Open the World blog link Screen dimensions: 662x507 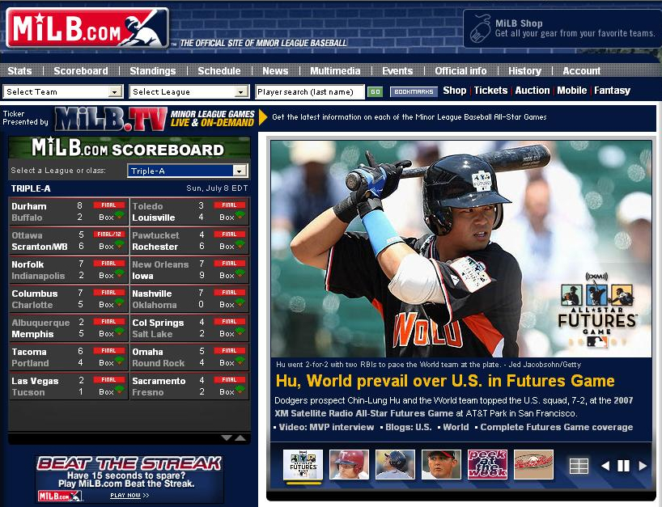(x=456, y=427)
